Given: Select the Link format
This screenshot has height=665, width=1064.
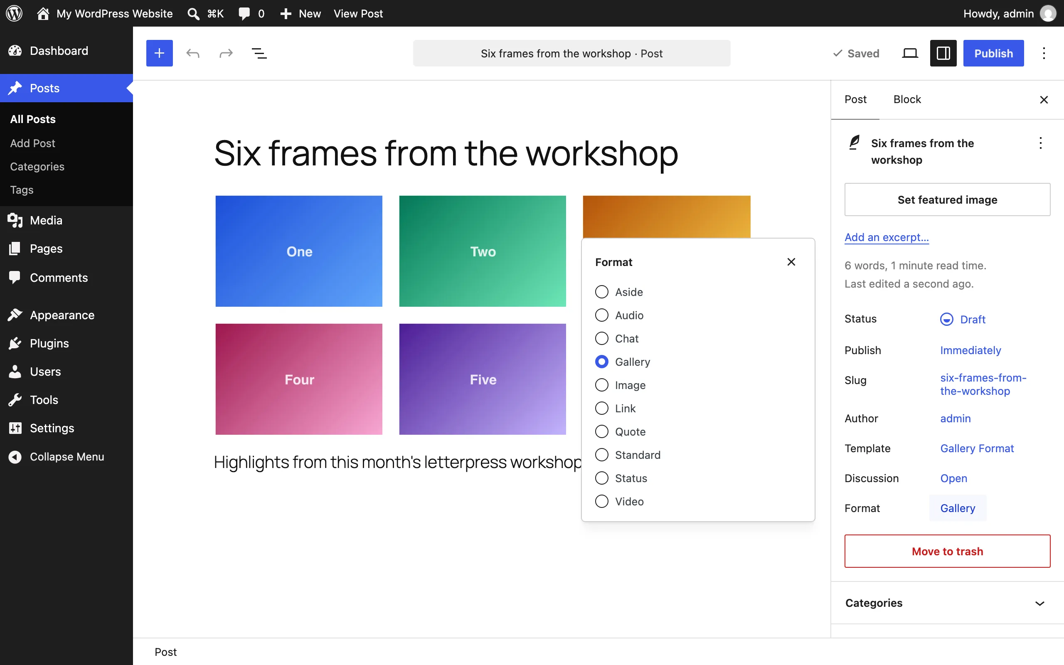Looking at the screenshot, I should (601, 409).
